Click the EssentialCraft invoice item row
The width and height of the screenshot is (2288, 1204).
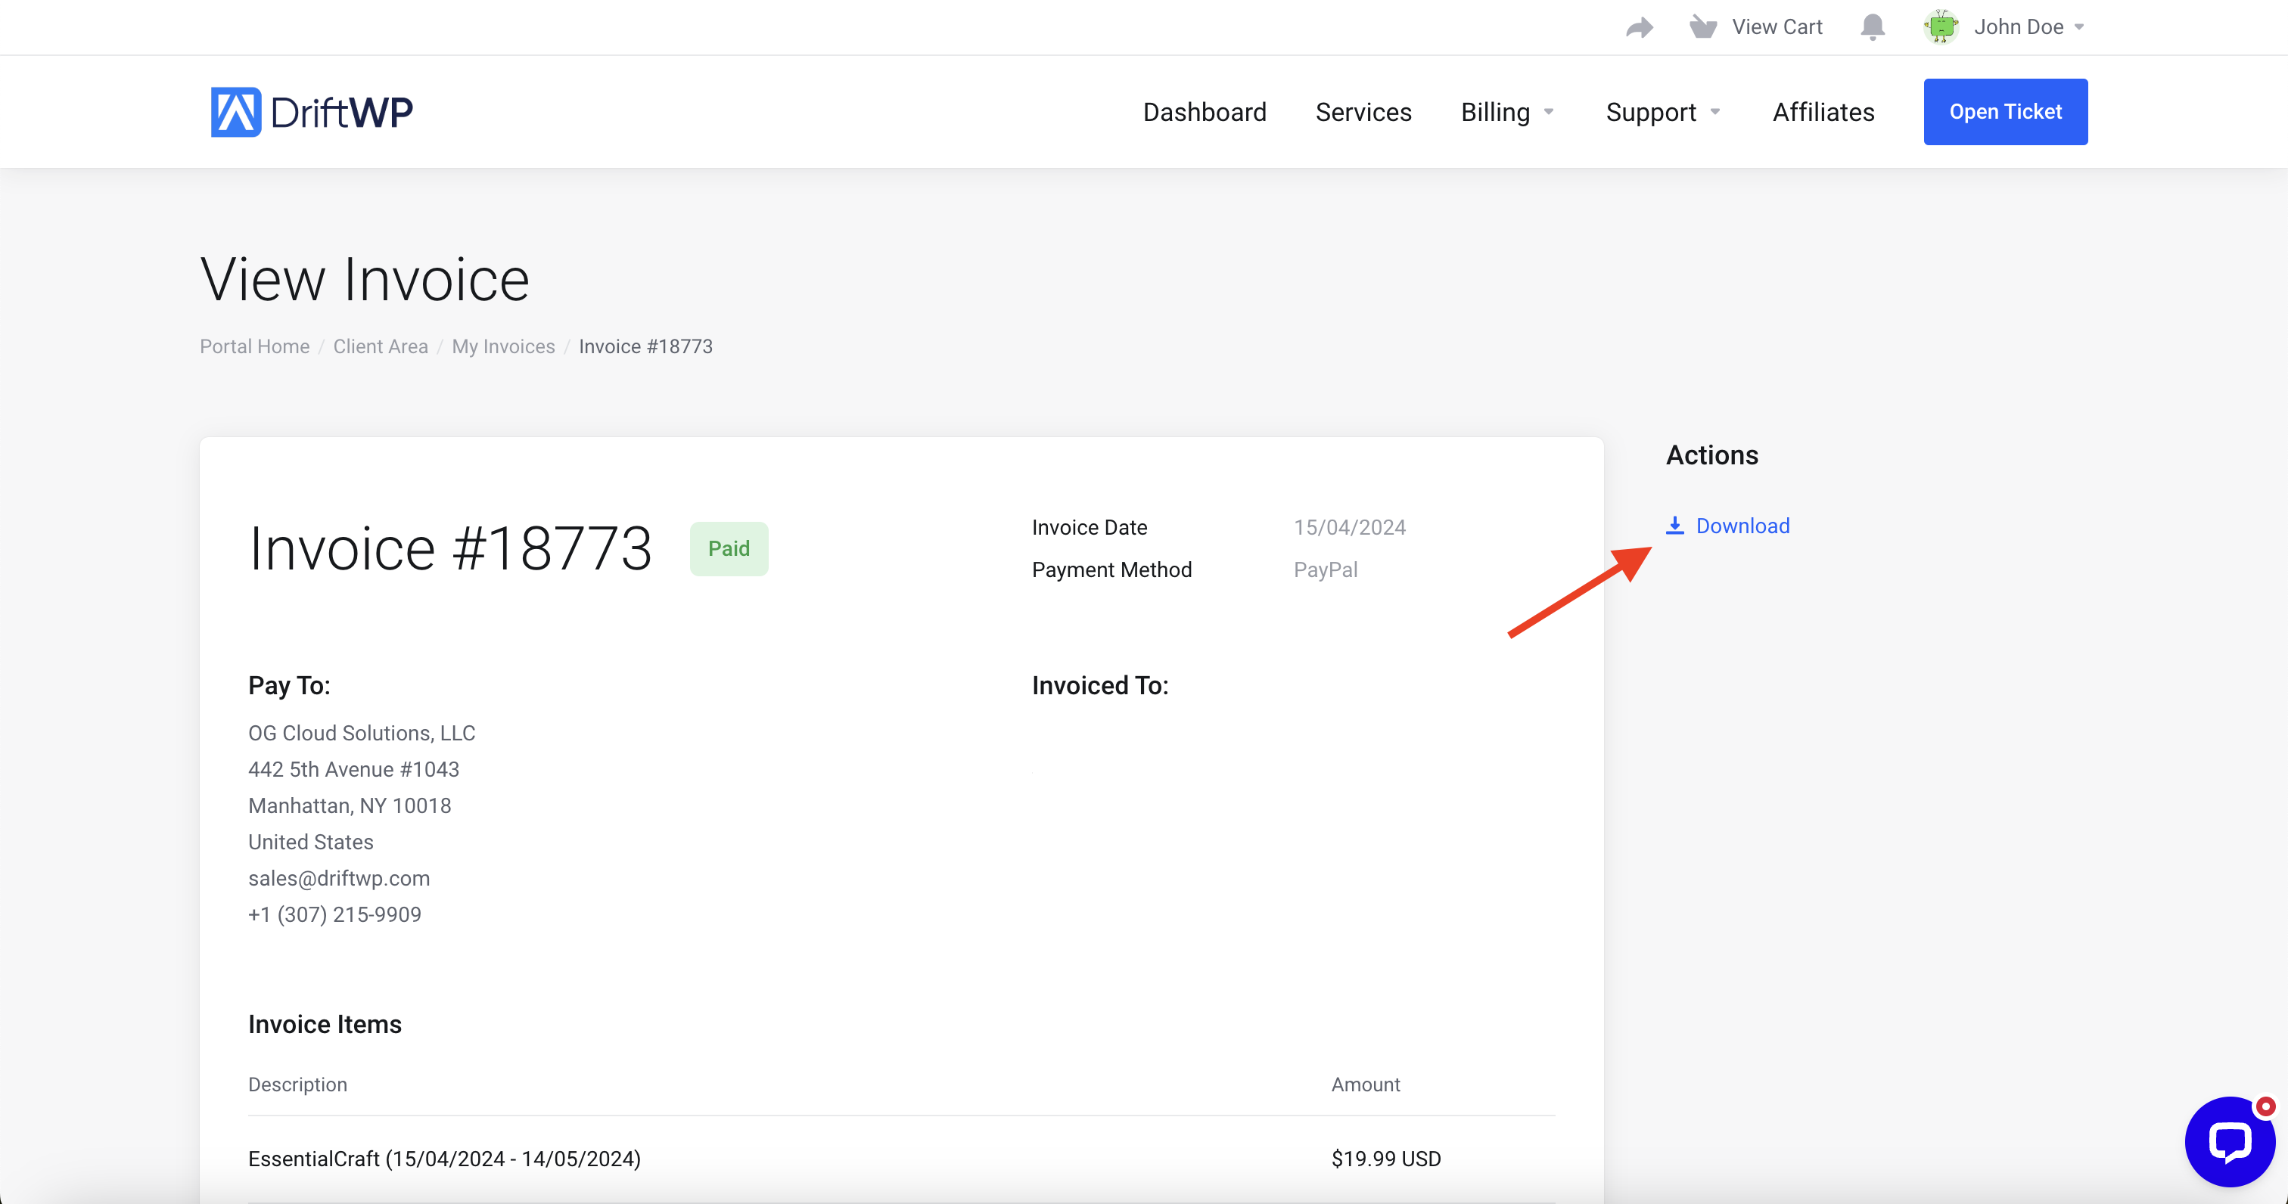[x=902, y=1159]
